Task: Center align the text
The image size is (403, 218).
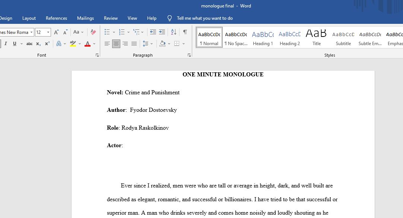Action: [x=116, y=44]
